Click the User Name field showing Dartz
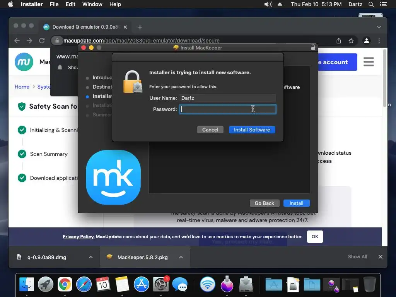Screen dimensions: 396x297 coord(227,98)
